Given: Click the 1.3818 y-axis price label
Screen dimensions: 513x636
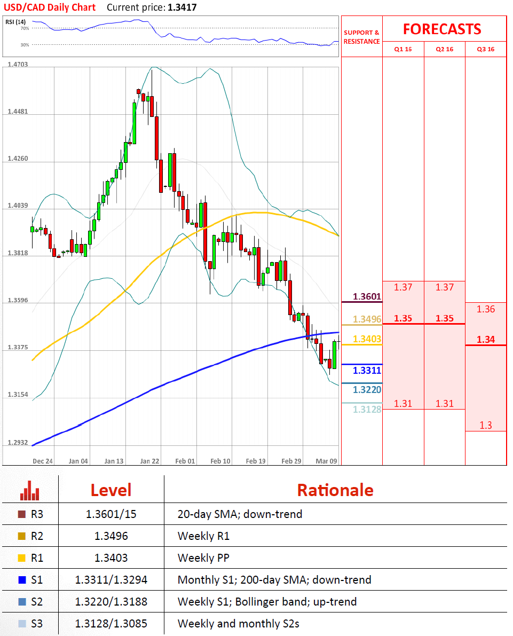Looking at the screenshot, I should click(x=18, y=253).
